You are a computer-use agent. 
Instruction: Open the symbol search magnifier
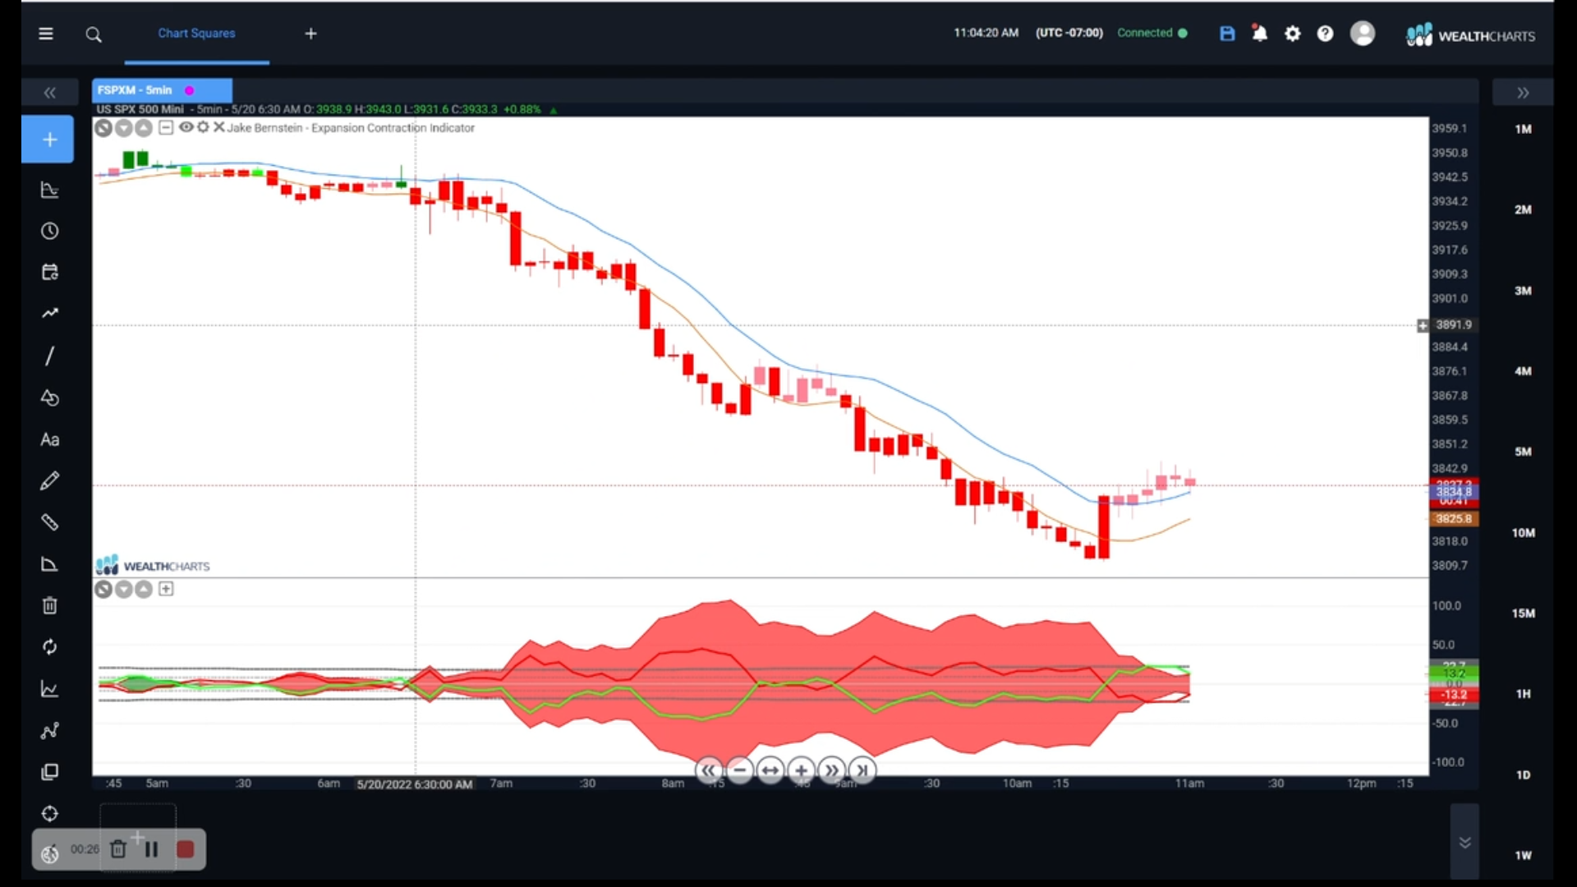tap(94, 34)
